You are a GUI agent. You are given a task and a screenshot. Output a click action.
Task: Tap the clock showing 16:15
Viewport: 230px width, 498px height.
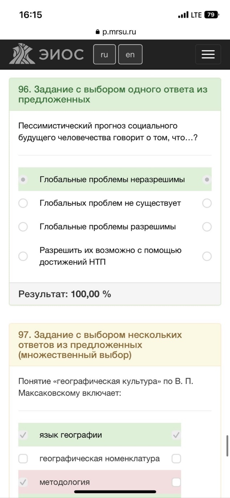(x=30, y=15)
